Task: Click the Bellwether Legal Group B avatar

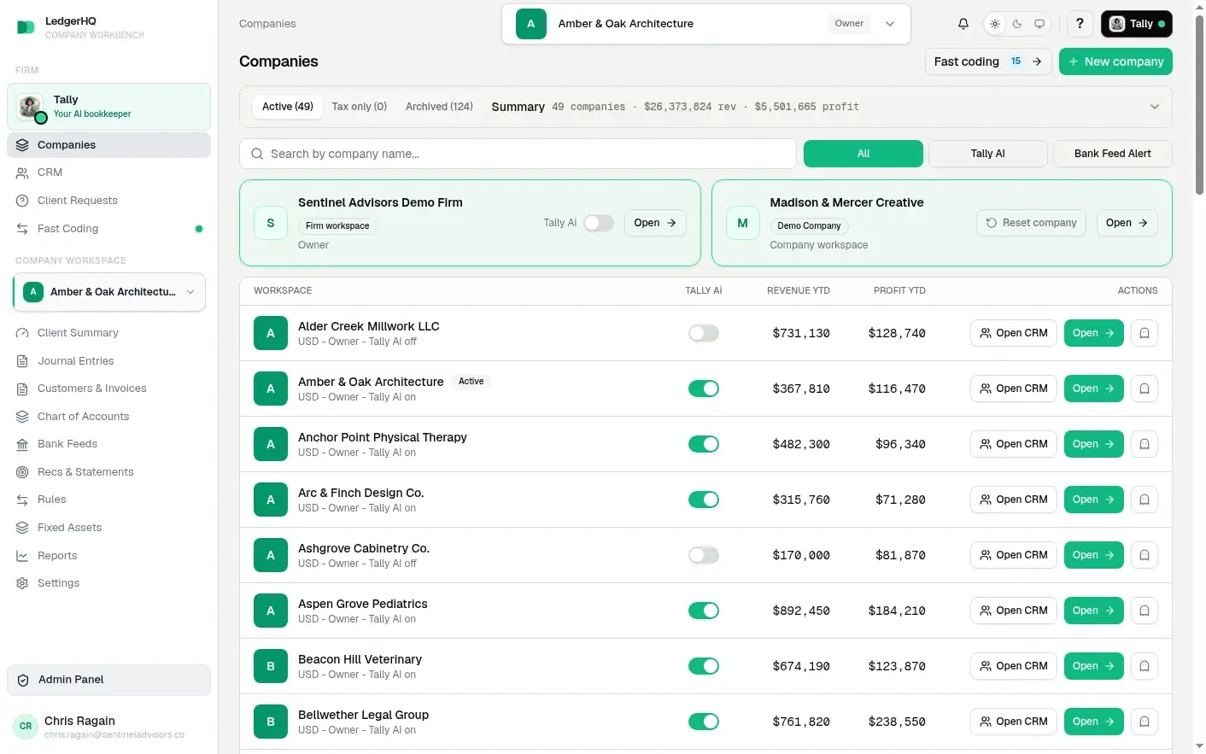Action: (x=271, y=722)
